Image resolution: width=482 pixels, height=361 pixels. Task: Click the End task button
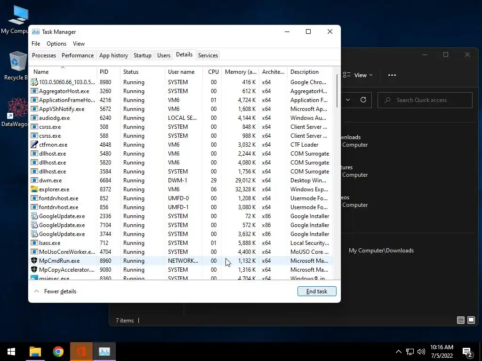click(x=317, y=291)
